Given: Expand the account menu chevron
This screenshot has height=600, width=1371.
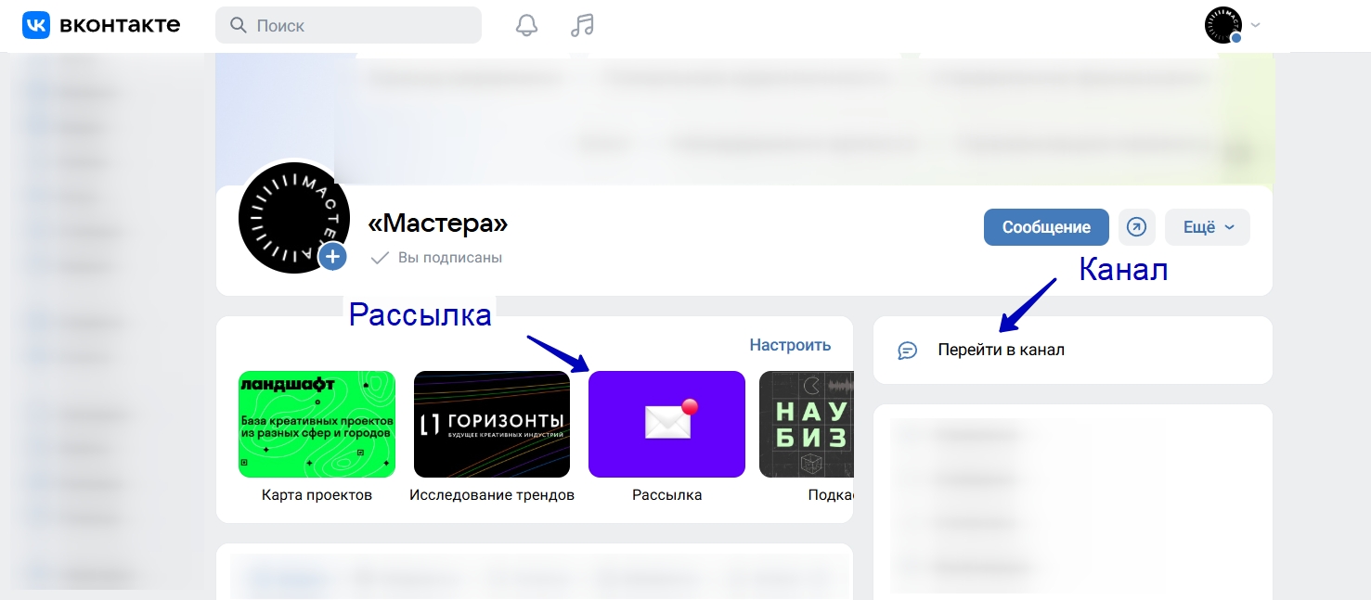Looking at the screenshot, I should click(1256, 25).
